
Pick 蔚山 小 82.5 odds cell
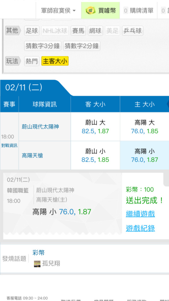[x=95, y=155]
